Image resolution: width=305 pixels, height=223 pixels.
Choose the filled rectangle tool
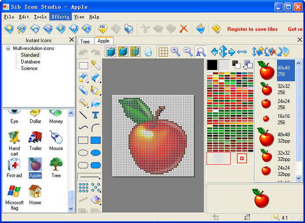point(95,140)
